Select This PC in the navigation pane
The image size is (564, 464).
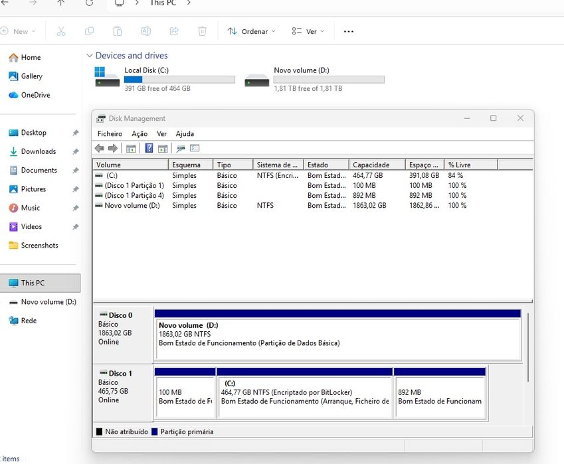[40, 283]
